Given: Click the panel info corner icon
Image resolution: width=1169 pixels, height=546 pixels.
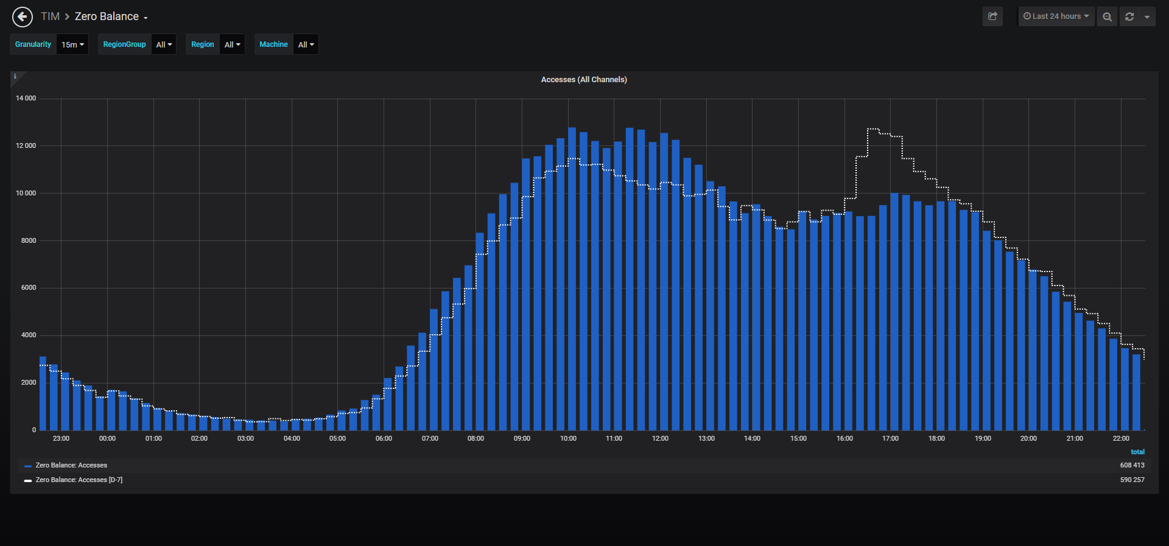Looking at the screenshot, I should pyautogui.click(x=15, y=76).
